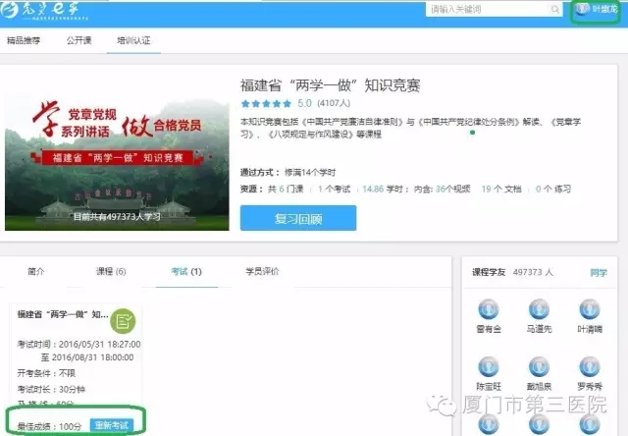Click the green exam paper icon
Screen dimensions: 628x436
(123, 319)
